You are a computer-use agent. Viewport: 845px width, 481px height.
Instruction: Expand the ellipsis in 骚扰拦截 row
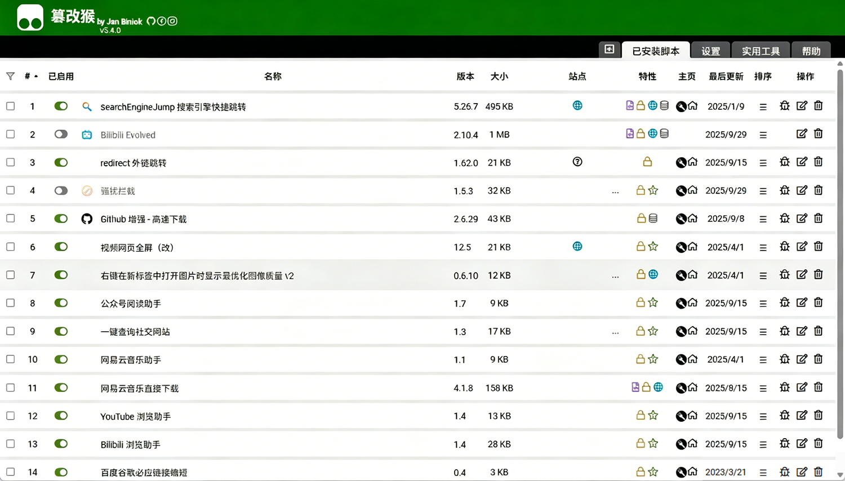coord(615,192)
